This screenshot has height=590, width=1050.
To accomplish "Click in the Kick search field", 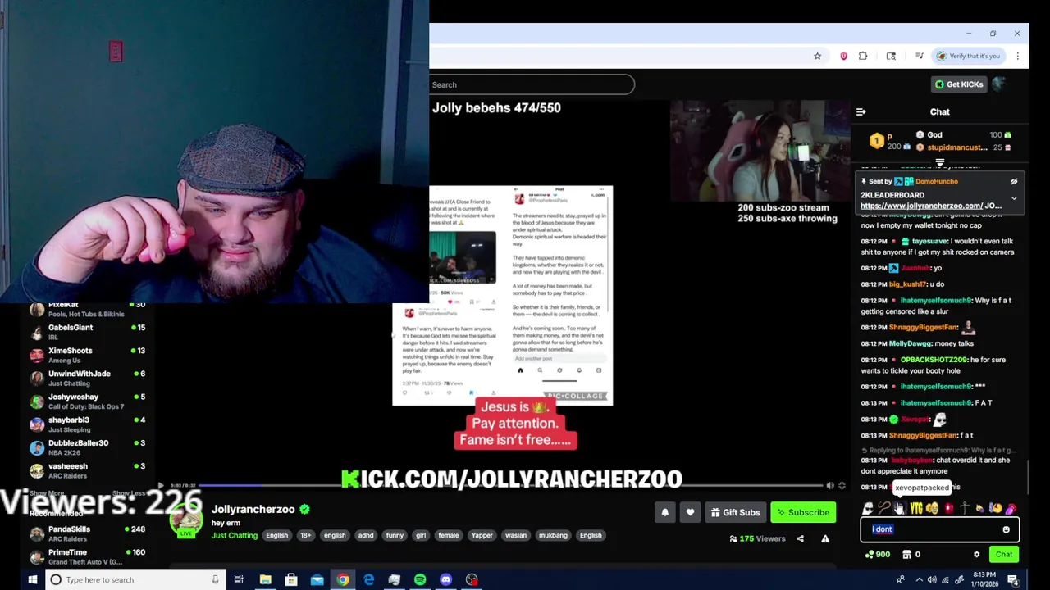I will [532, 84].
